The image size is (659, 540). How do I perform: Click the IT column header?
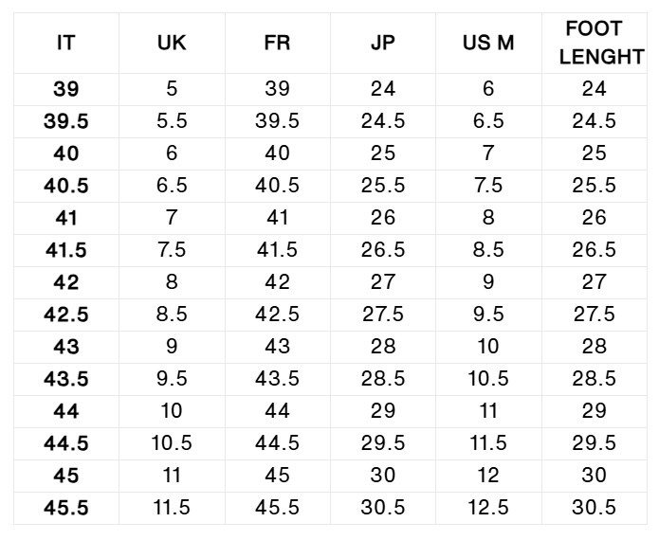[66, 43]
